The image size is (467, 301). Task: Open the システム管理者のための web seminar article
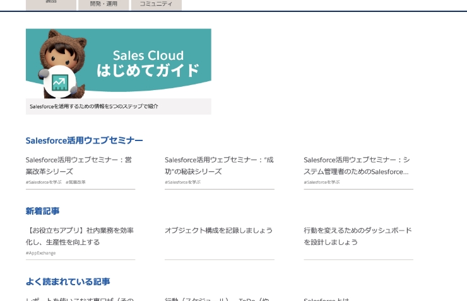tap(357, 166)
